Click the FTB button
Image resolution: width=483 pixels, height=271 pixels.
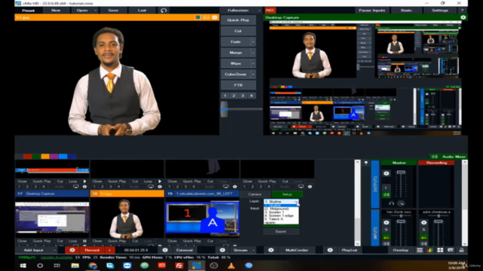click(238, 85)
